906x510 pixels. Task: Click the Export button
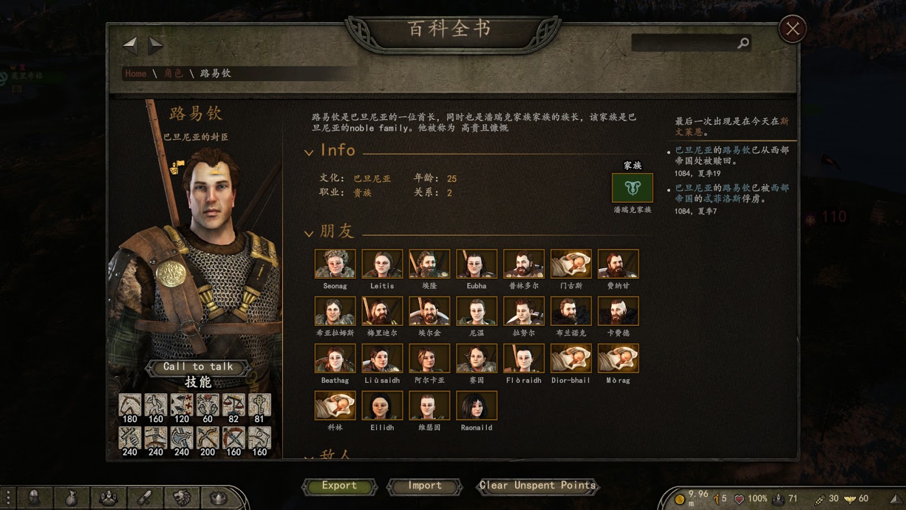[339, 486]
